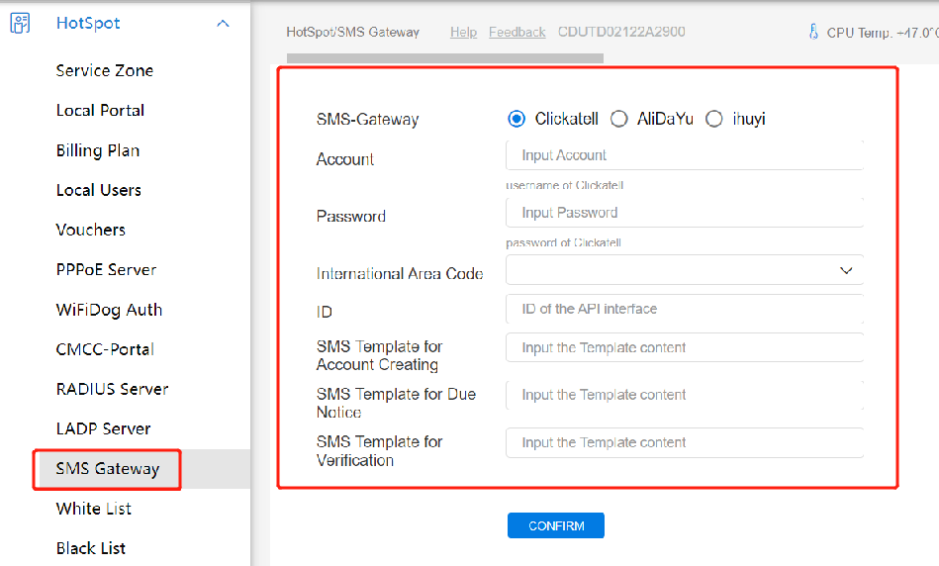
Task: Select SMS Gateway in the sidebar
Action: 107,469
